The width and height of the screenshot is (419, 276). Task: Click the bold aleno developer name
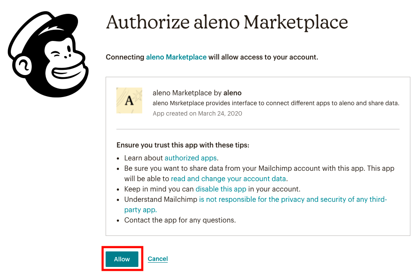[232, 93]
